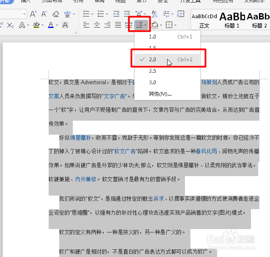Toggle character shading
The width and height of the screenshot is (270, 257).
[65, 25]
